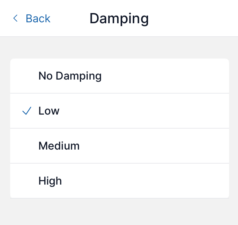The image size is (238, 225).
Task: Click the right end of the Low row
Action: (217, 111)
